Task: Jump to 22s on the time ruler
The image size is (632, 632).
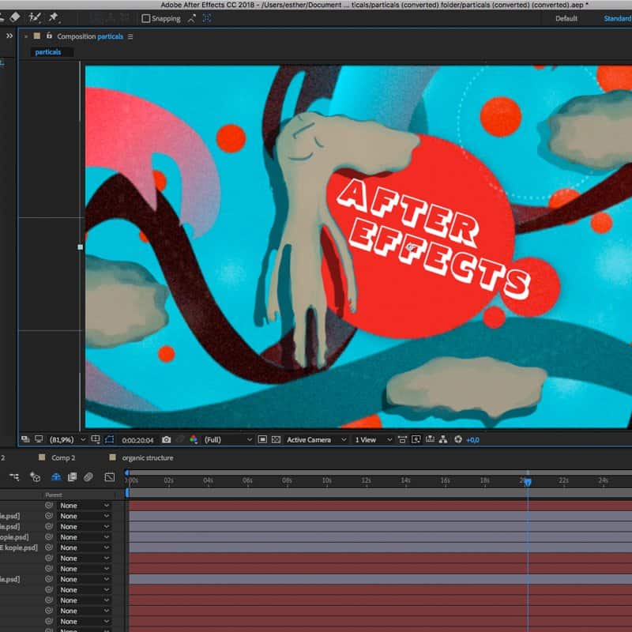Action: coord(563,480)
